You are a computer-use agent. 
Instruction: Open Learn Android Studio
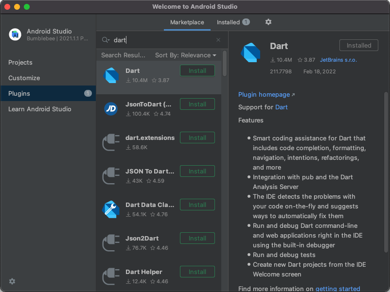[48, 109]
